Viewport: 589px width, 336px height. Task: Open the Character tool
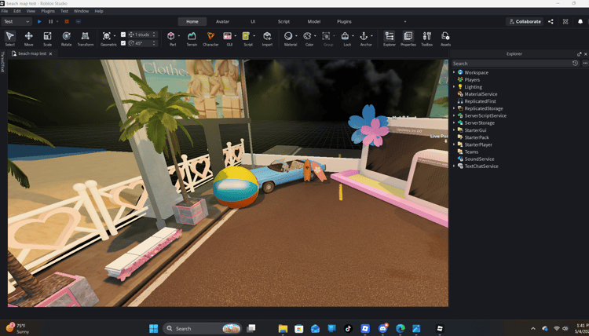(x=210, y=38)
